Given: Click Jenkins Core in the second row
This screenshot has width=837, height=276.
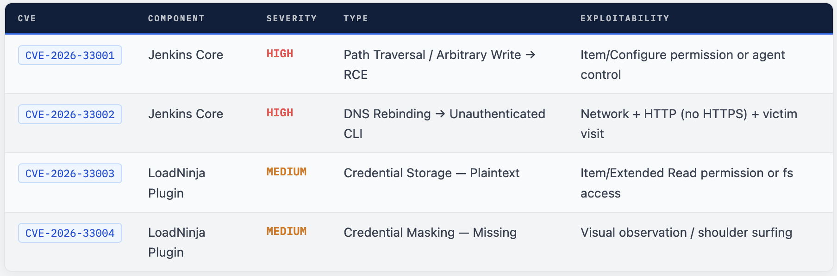Looking at the screenshot, I should coord(186,114).
